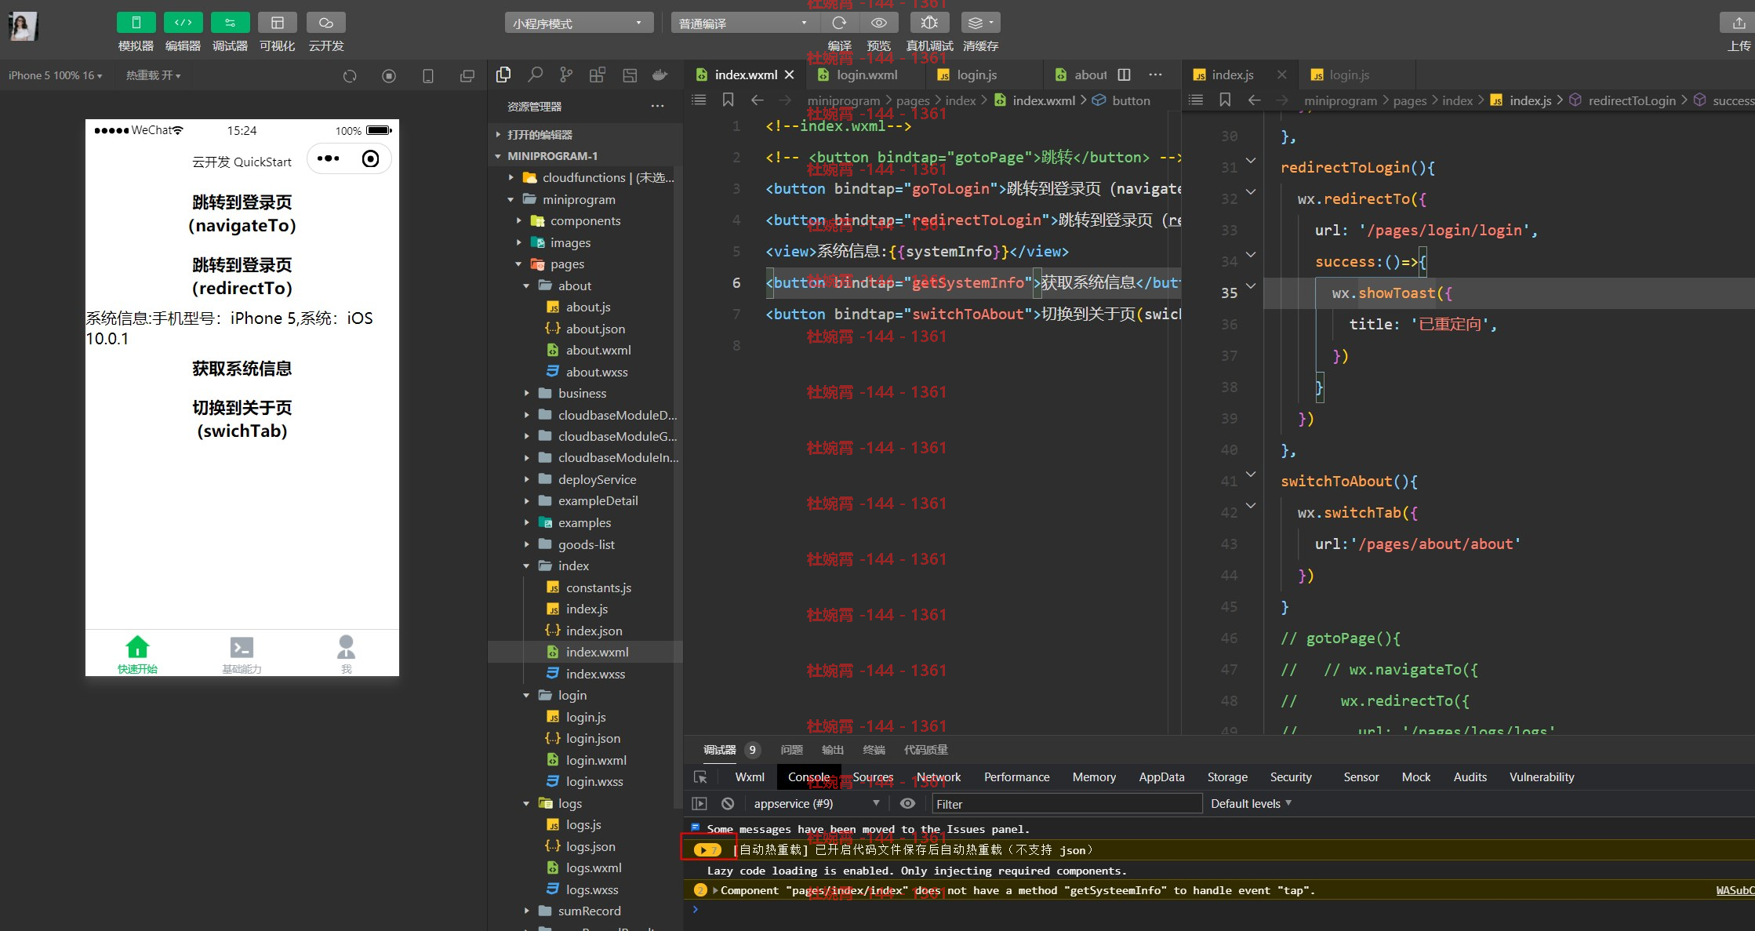Screen dimensions: 1755x931
Task: Click the upload (上传) icon
Action: pyautogui.click(x=1739, y=23)
